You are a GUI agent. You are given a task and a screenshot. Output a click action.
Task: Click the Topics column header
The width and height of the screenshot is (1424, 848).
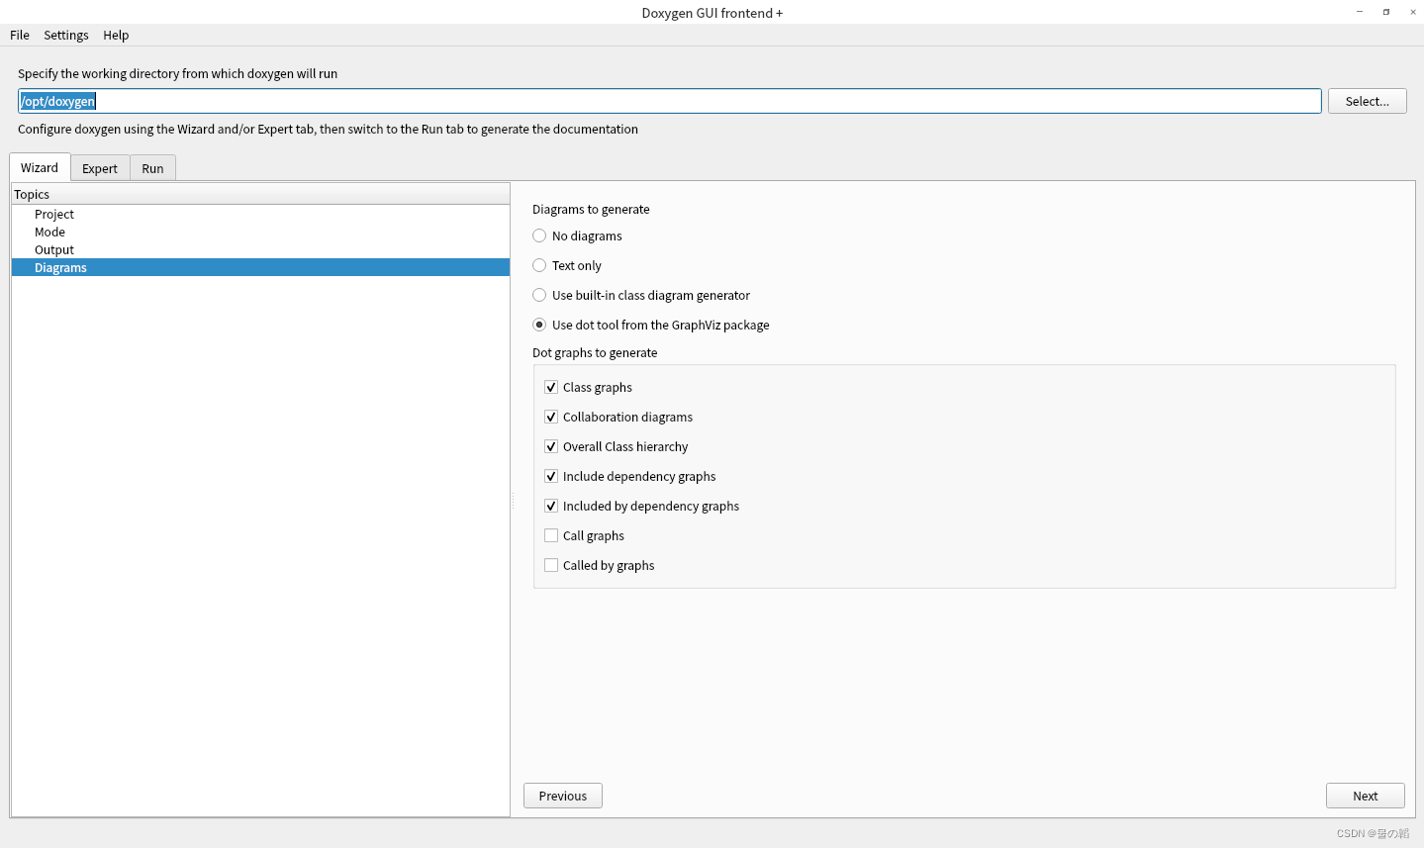pos(260,194)
